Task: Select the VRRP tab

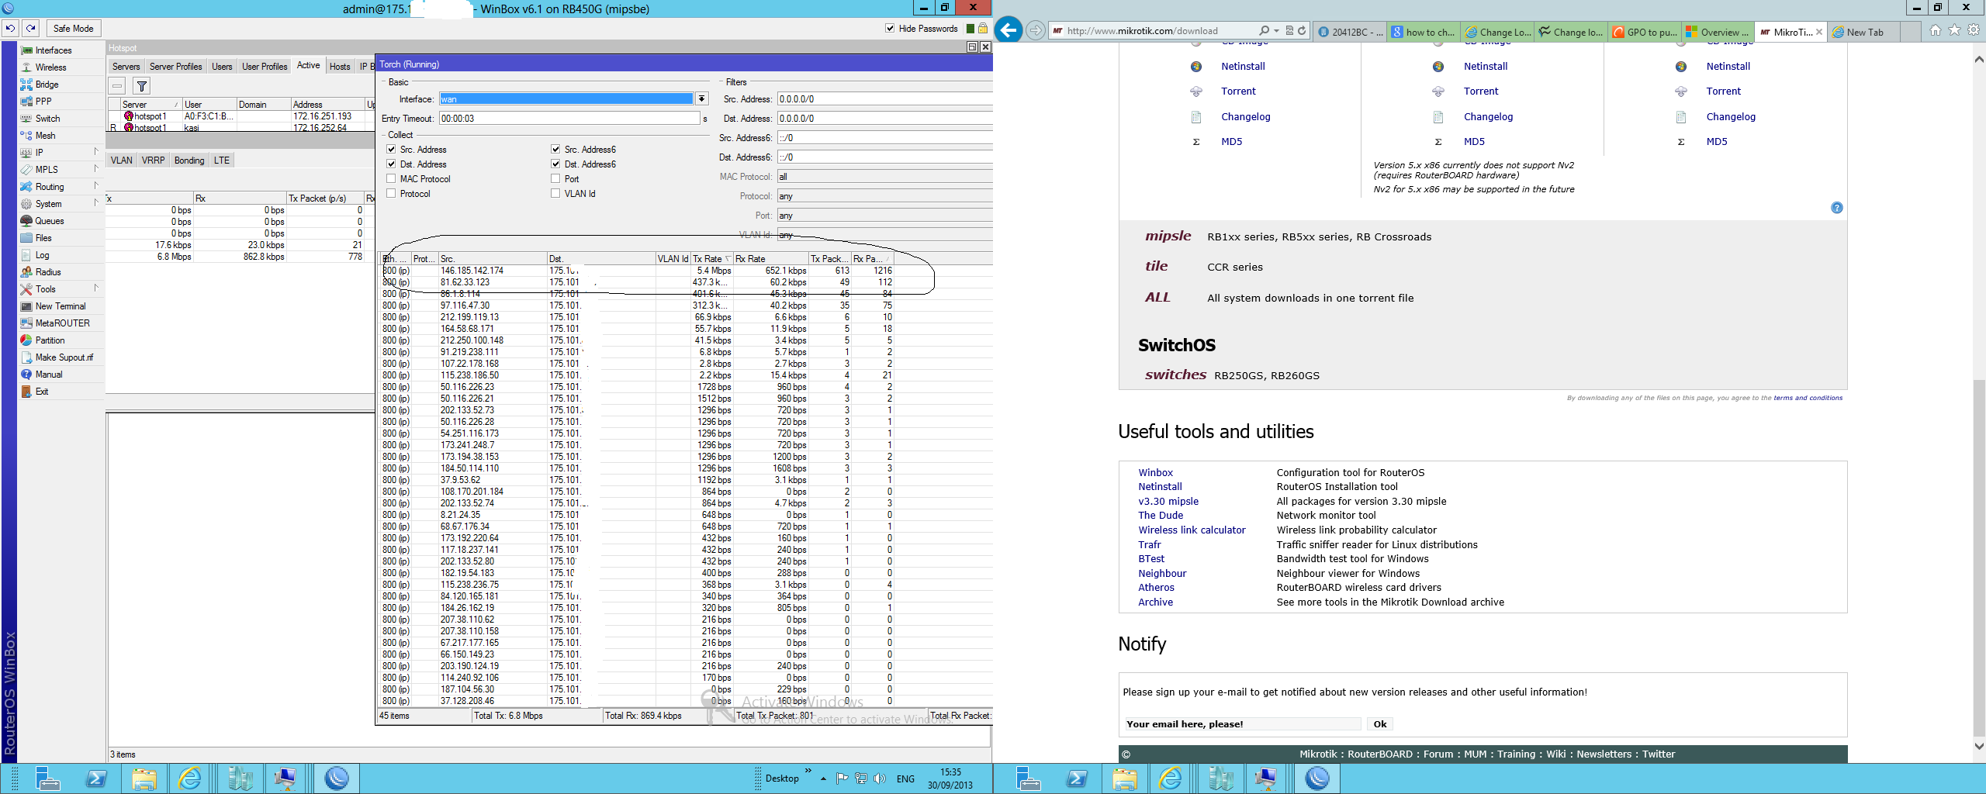Action: (x=154, y=161)
